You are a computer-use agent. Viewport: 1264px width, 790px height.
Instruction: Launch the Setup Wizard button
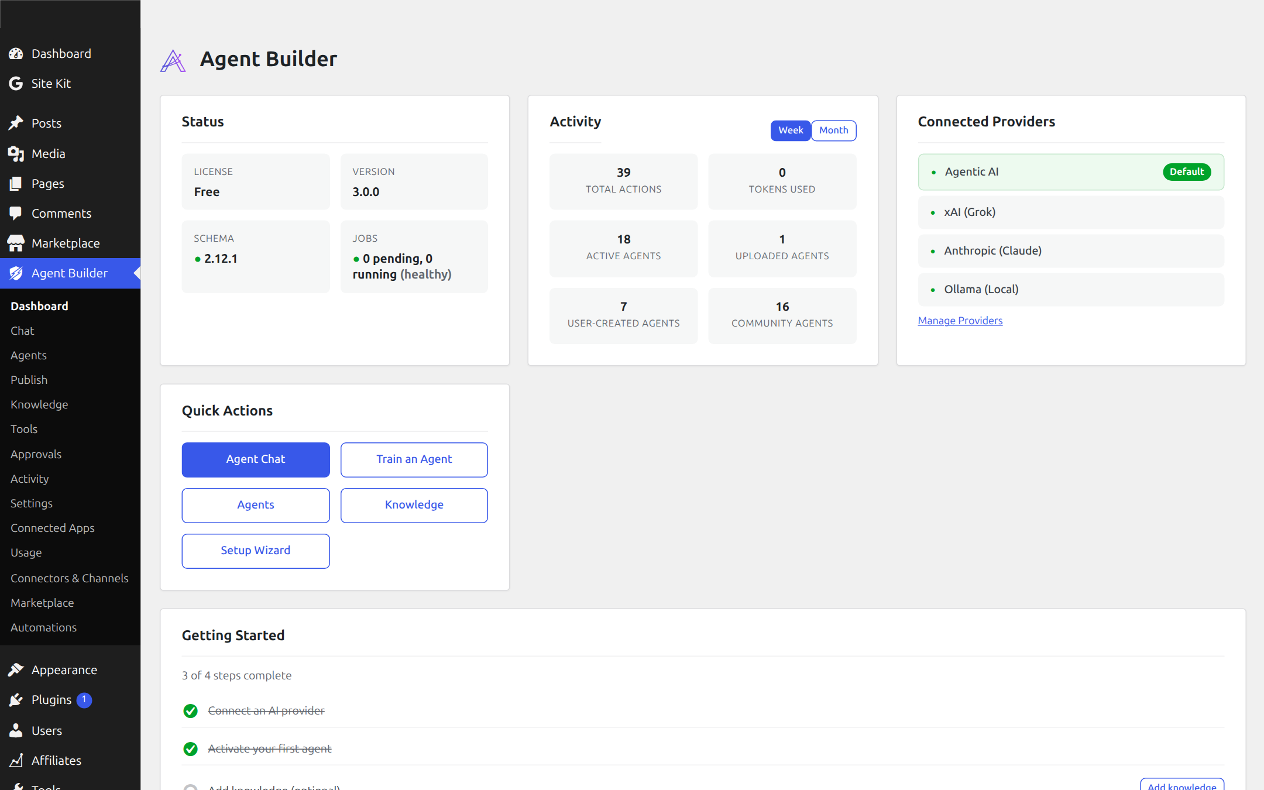point(256,551)
